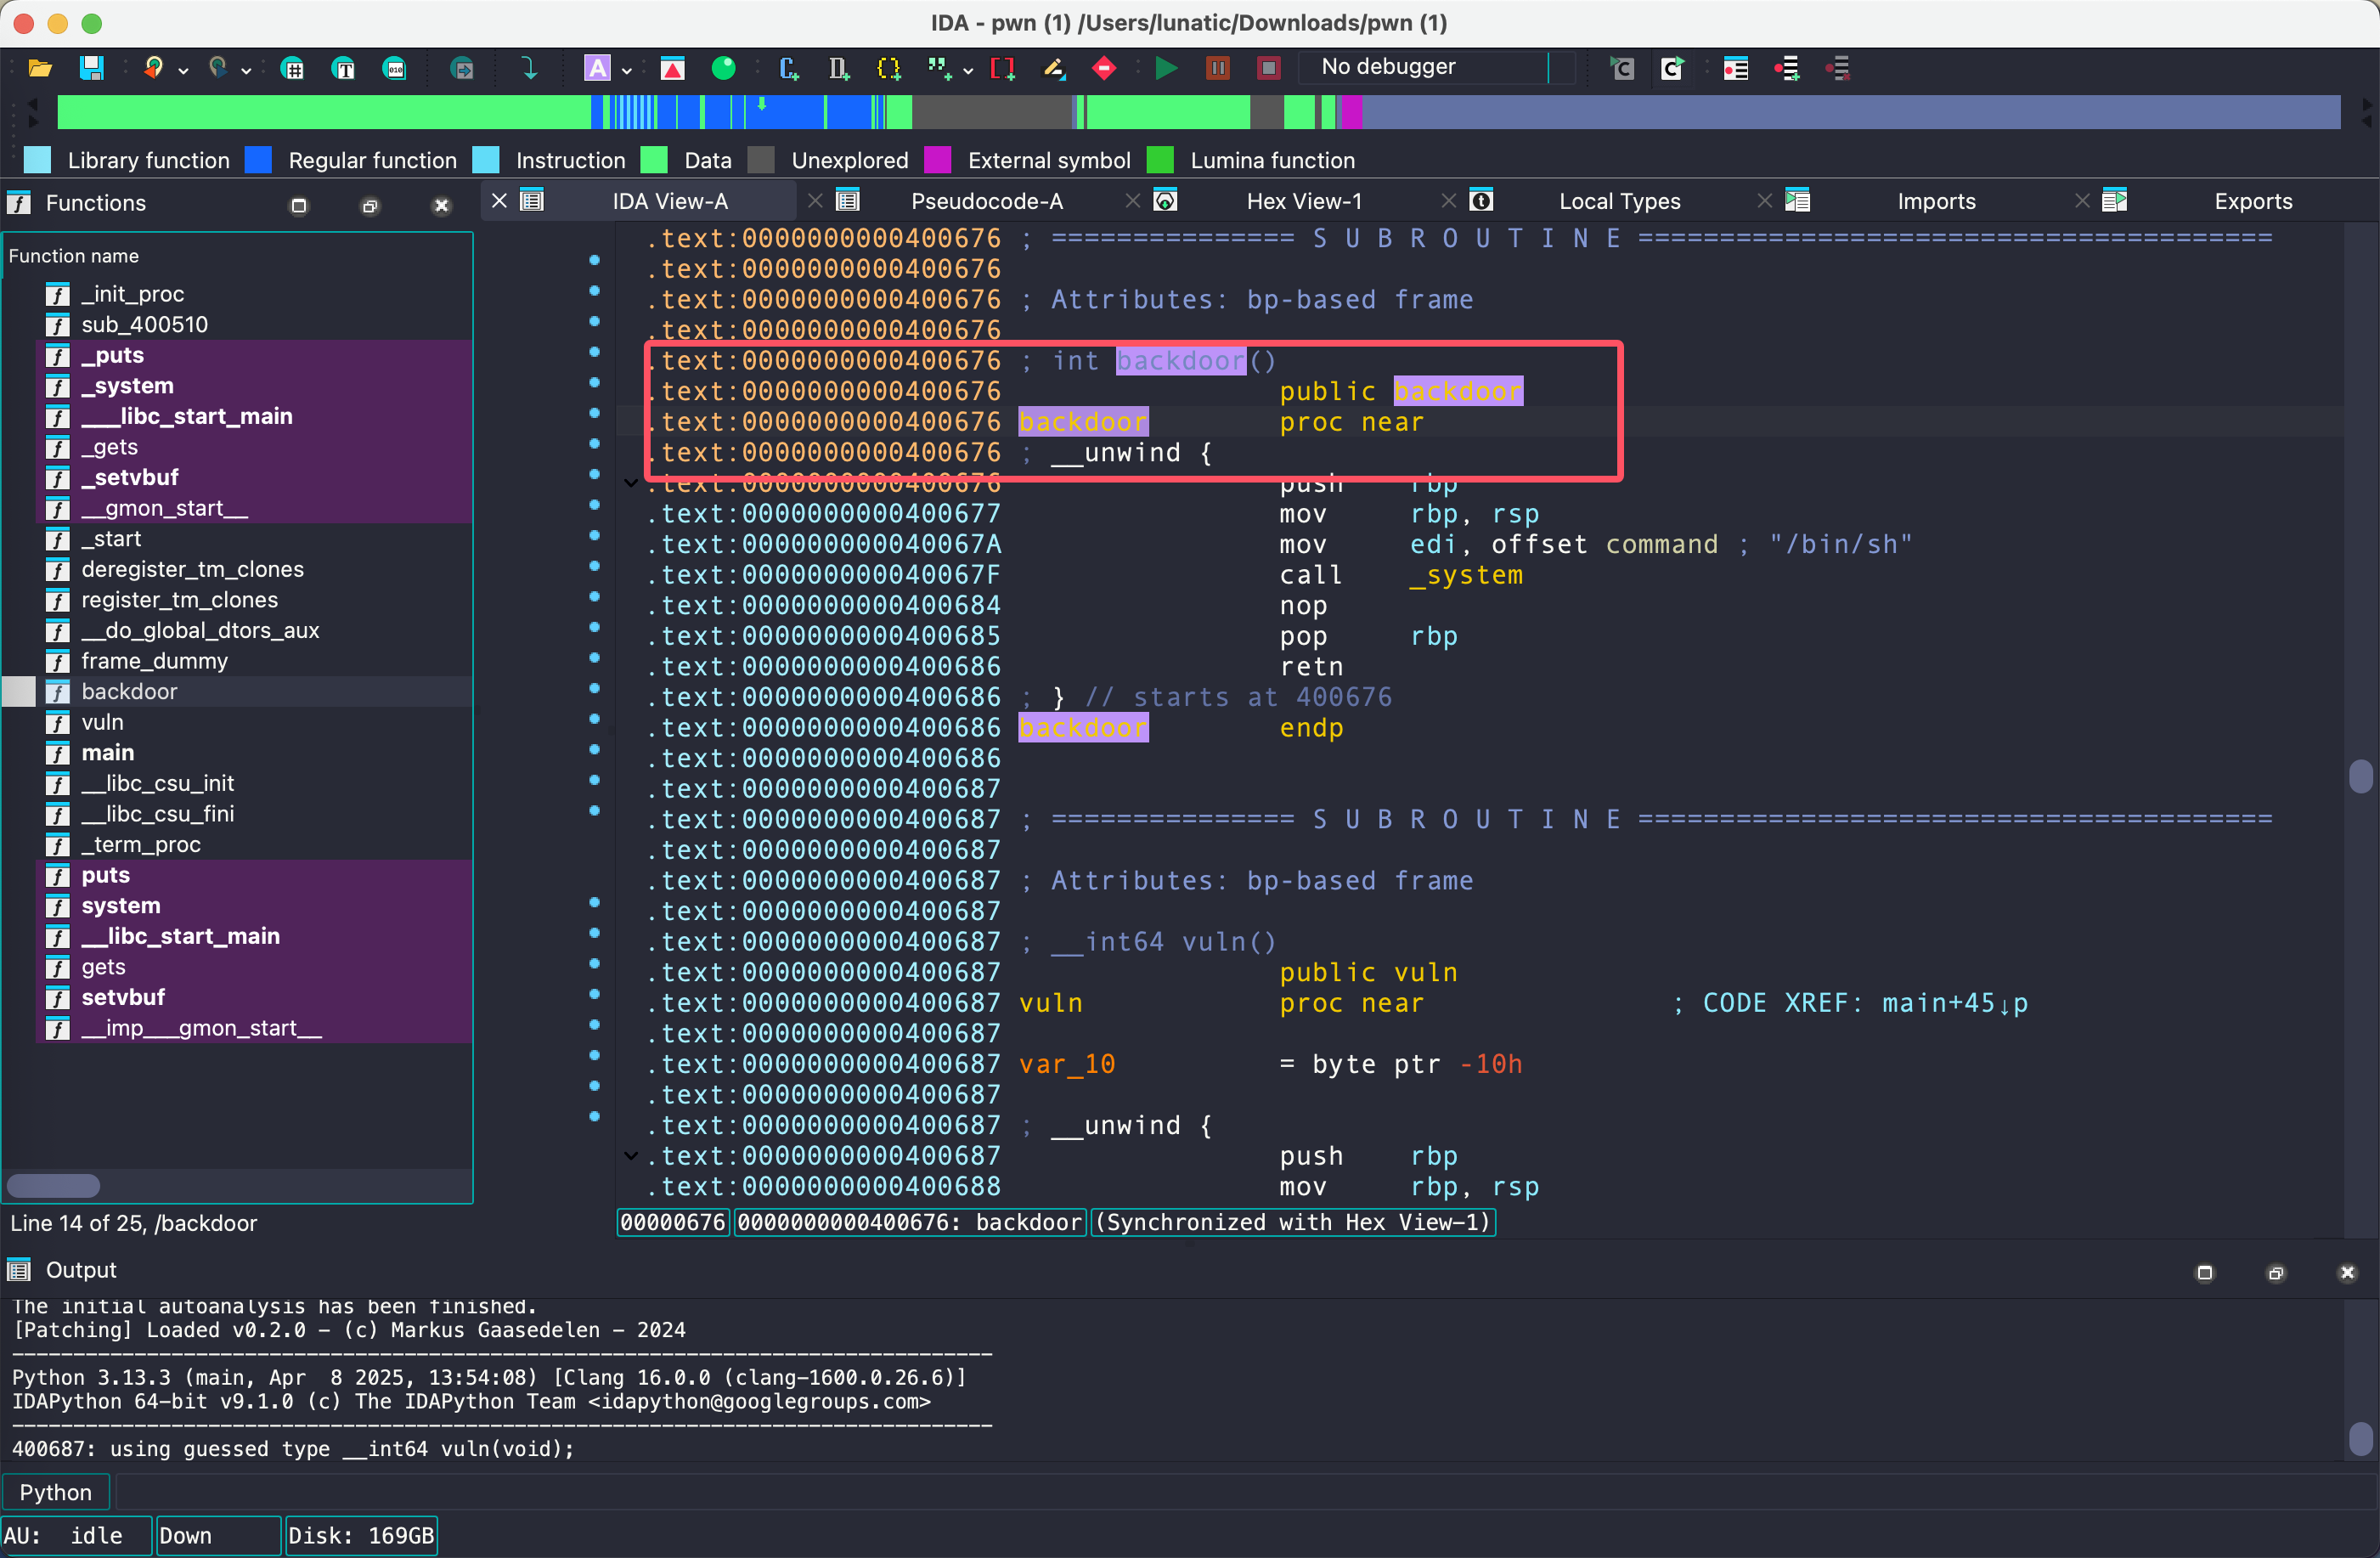Click the green circle toolbar icon
This screenshot has width=2380, height=1558.
click(x=723, y=68)
